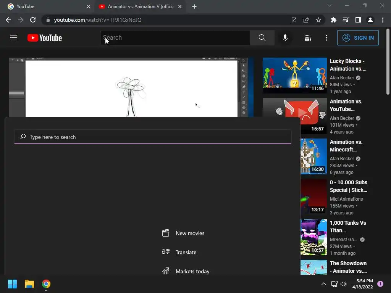Screen dimensions: 391x293
Task: Choose the Translate suggestion
Action: pyautogui.click(x=179, y=252)
